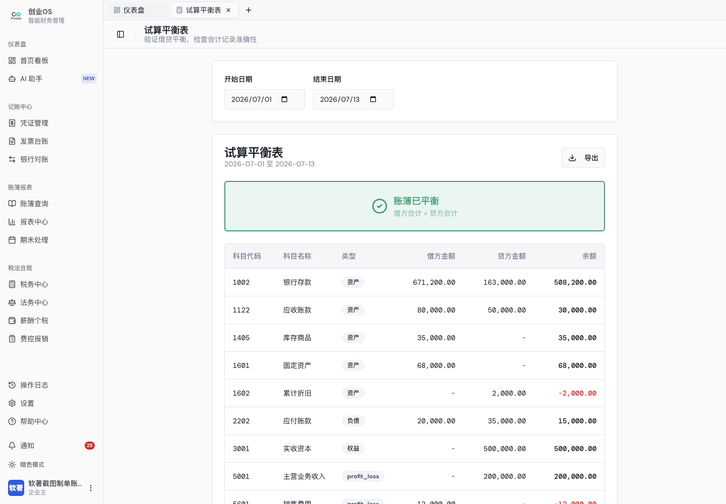Click the 科目代码 column header
Screen dimensions: 726x504
[x=247, y=256]
